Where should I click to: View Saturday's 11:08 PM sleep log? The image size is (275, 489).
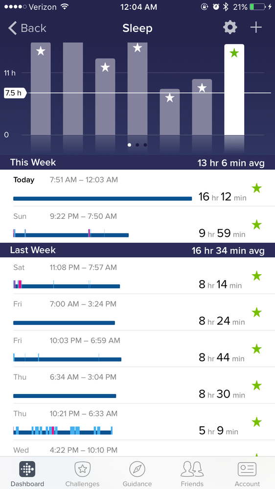click(137, 276)
